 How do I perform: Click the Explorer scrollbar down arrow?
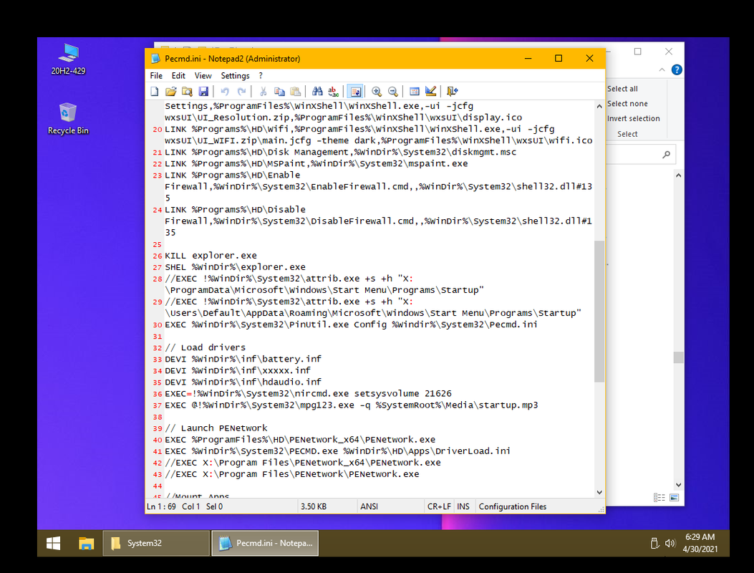pos(679,485)
